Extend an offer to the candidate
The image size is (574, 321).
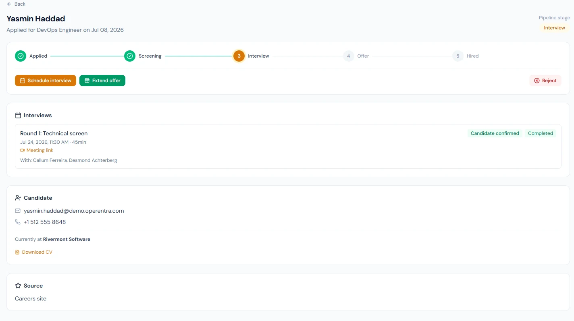(102, 81)
